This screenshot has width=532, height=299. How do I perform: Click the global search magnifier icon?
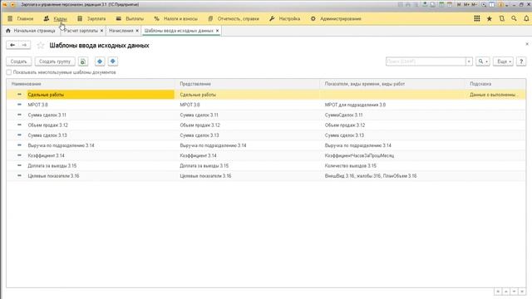[x=514, y=18]
